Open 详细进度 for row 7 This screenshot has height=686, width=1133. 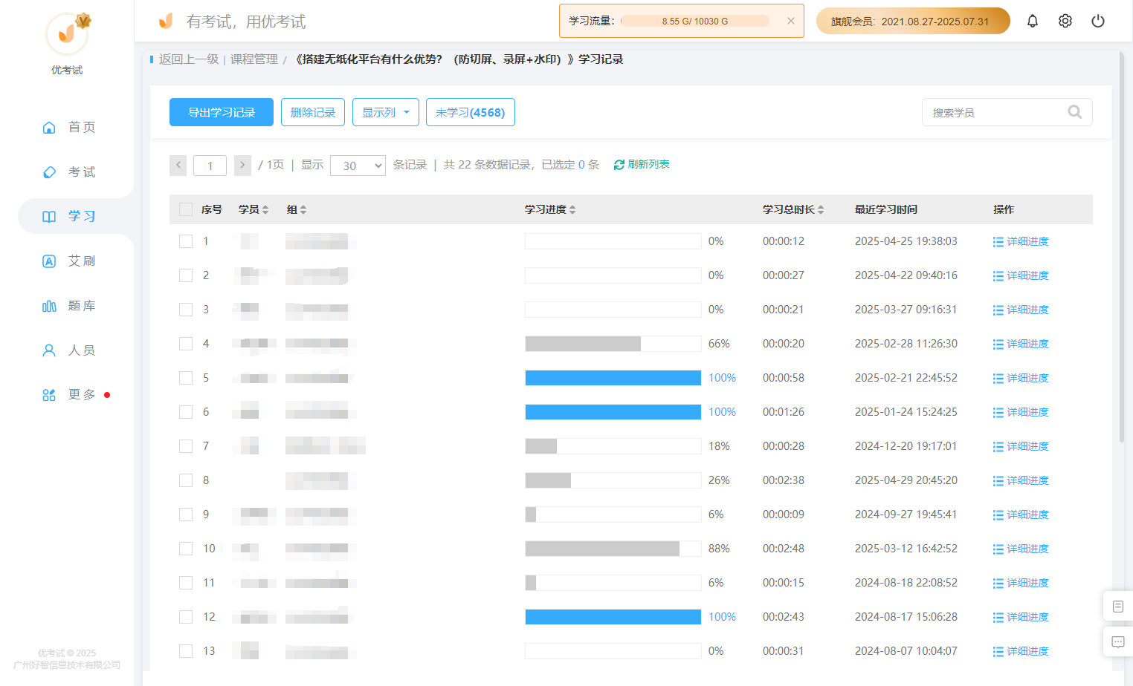(1021, 446)
